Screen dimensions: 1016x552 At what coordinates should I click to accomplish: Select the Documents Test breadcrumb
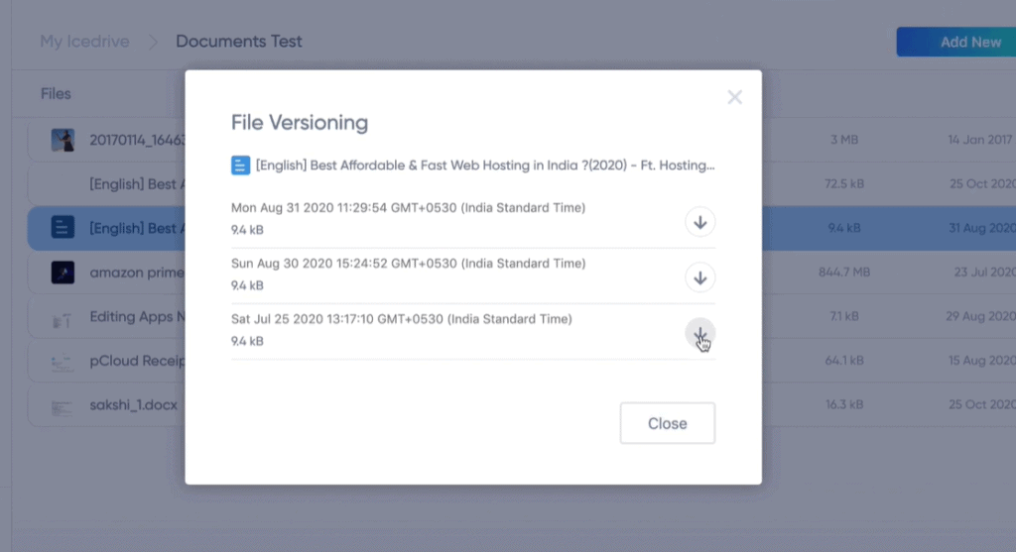click(x=238, y=42)
